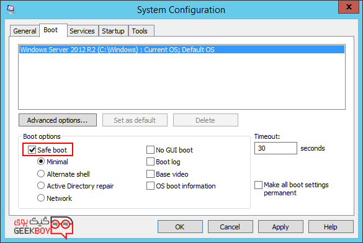Open Advanced options dialog

58,120
